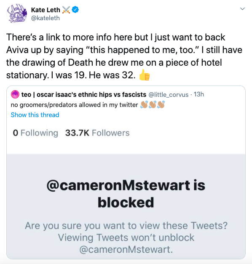This screenshot has height=264, width=252.
Task: Click the blue verified badge
Action: click(x=75, y=10)
